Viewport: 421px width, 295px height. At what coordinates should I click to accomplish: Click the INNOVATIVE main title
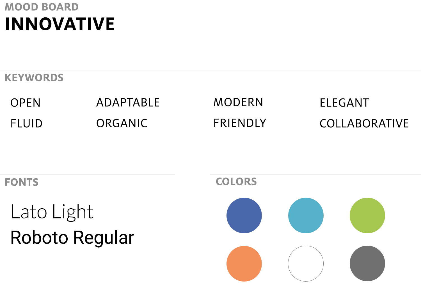point(60,24)
